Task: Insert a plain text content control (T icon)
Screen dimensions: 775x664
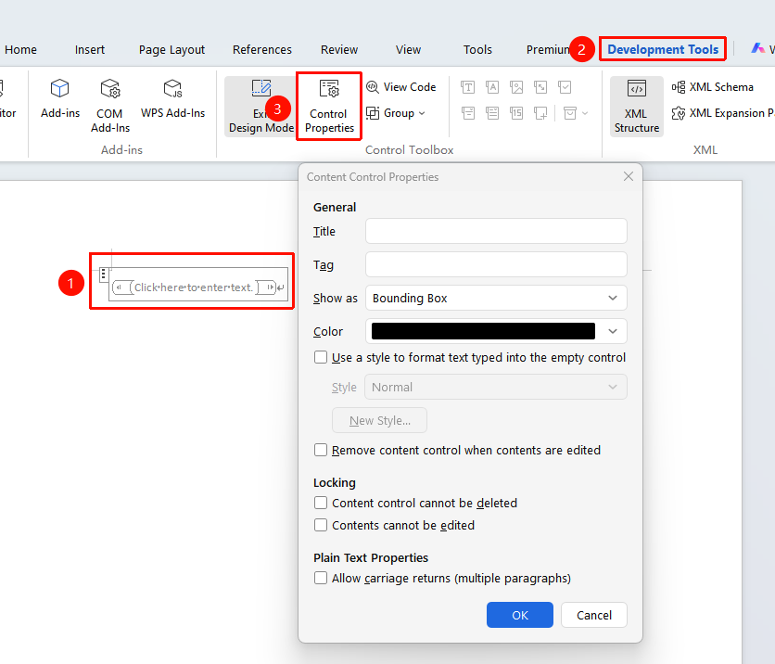Action: coord(467,87)
